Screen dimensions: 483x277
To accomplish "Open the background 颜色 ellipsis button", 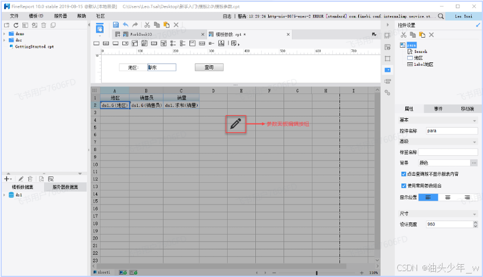I will click(474, 163).
